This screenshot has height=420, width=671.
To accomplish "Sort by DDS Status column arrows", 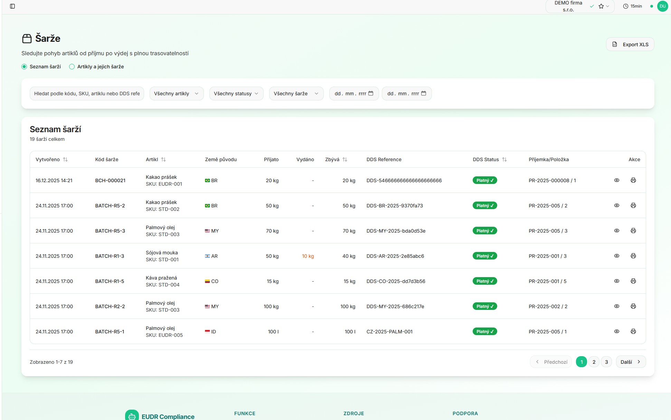I will (504, 159).
